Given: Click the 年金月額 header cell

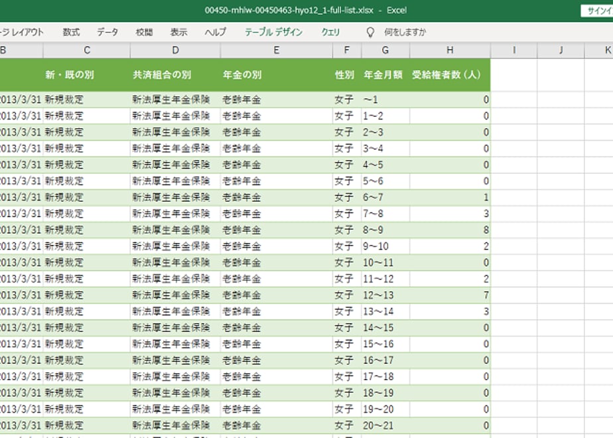Looking at the screenshot, I should 385,75.
